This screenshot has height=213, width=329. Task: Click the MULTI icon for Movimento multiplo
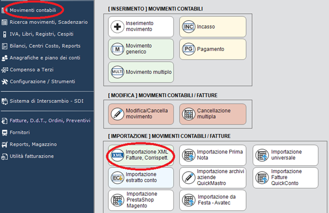pos(117,72)
